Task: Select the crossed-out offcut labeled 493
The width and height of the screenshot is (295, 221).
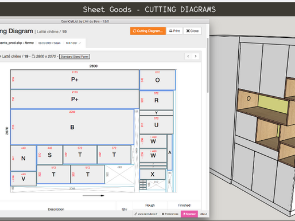Action: (119, 175)
